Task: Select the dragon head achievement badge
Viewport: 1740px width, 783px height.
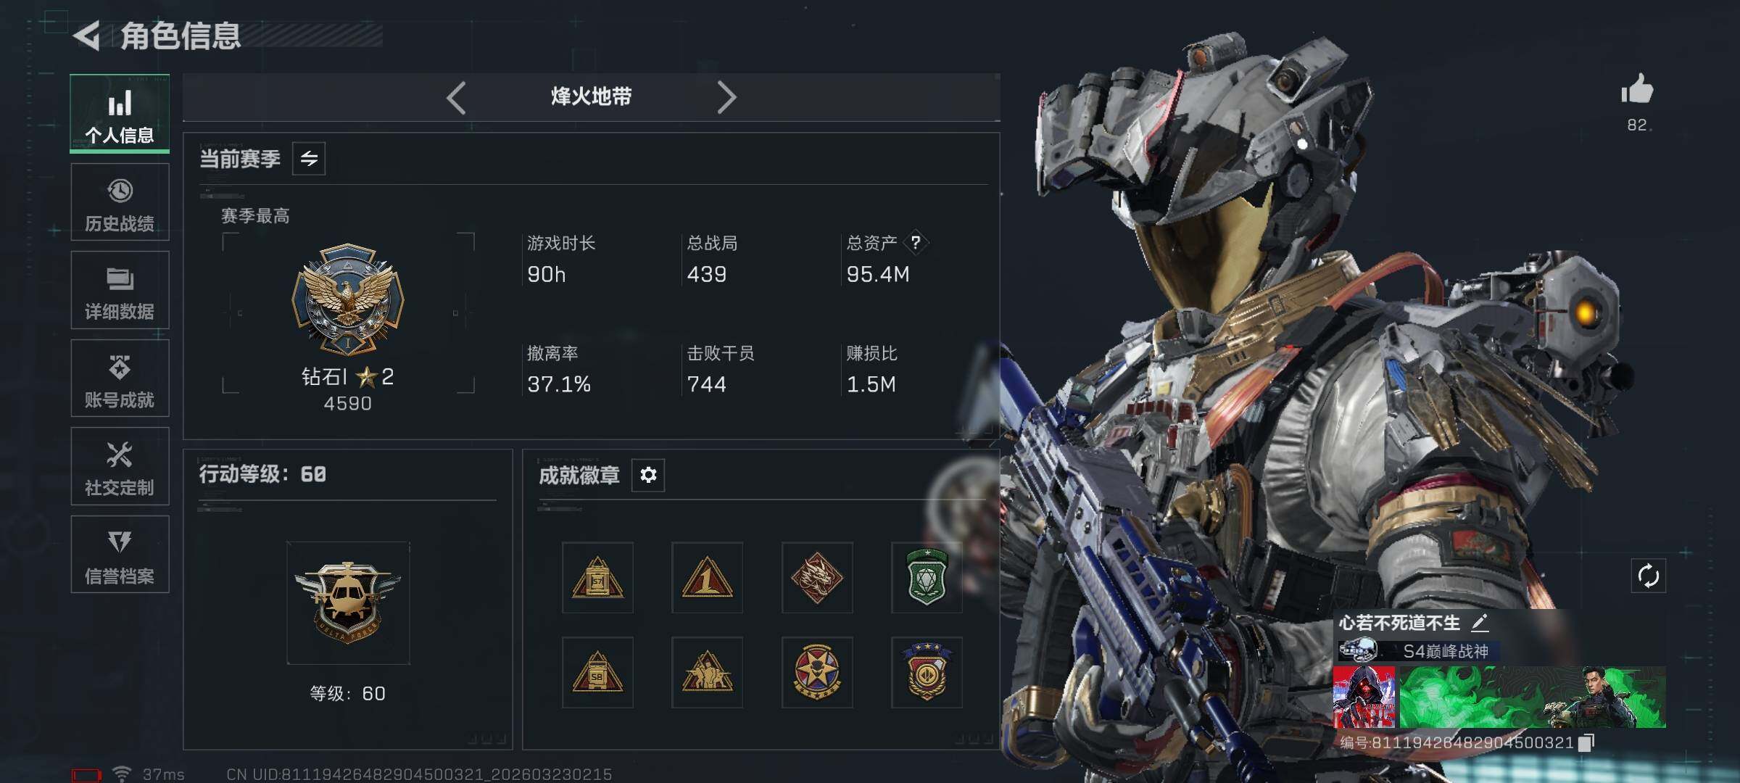Action: [x=817, y=578]
